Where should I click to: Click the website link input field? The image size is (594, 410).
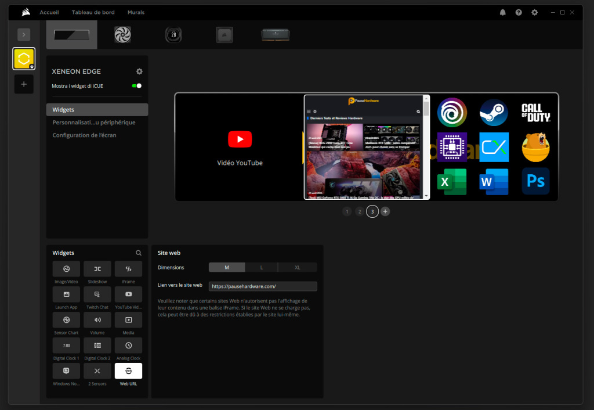263,286
